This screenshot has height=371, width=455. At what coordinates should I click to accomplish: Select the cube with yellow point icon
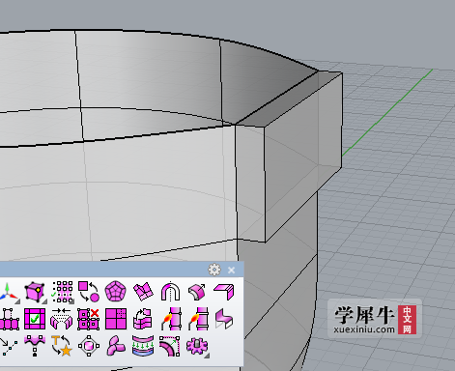(x=35, y=292)
